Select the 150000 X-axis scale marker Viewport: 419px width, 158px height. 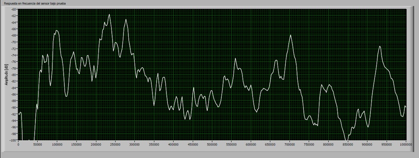pyautogui.click(x=76, y=144)
